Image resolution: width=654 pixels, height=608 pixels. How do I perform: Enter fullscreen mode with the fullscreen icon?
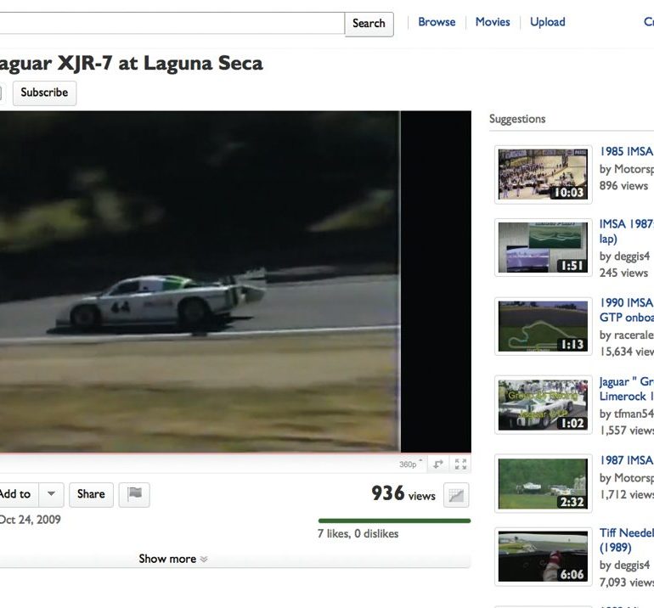(x=460, y=464)
